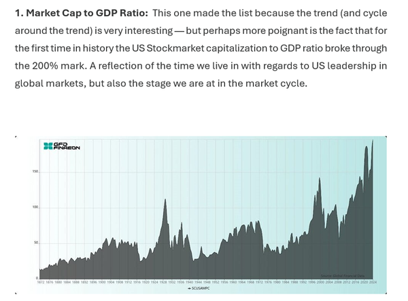Click the SCUSAMPC legend marker icon

tap(189, 288)
